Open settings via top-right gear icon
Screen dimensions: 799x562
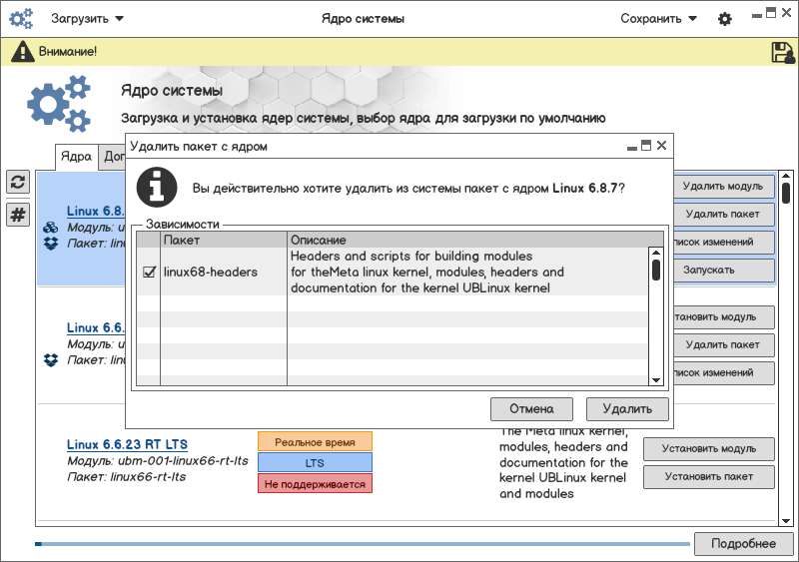point(725,19)
